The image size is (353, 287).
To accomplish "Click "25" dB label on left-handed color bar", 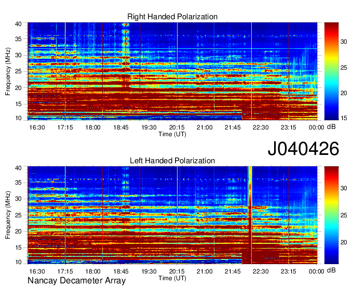I will (x=344, y=215).
